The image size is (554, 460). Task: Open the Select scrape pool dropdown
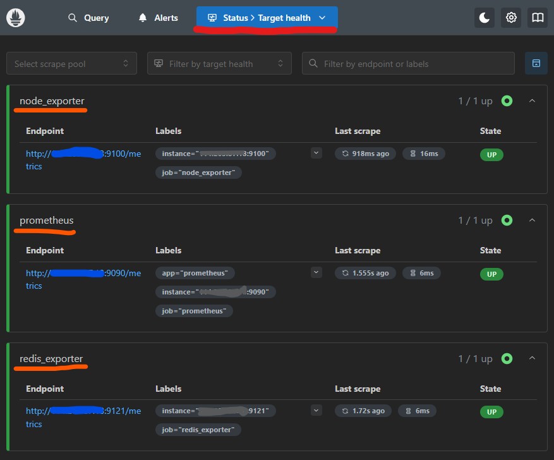(x=71, y=63)
